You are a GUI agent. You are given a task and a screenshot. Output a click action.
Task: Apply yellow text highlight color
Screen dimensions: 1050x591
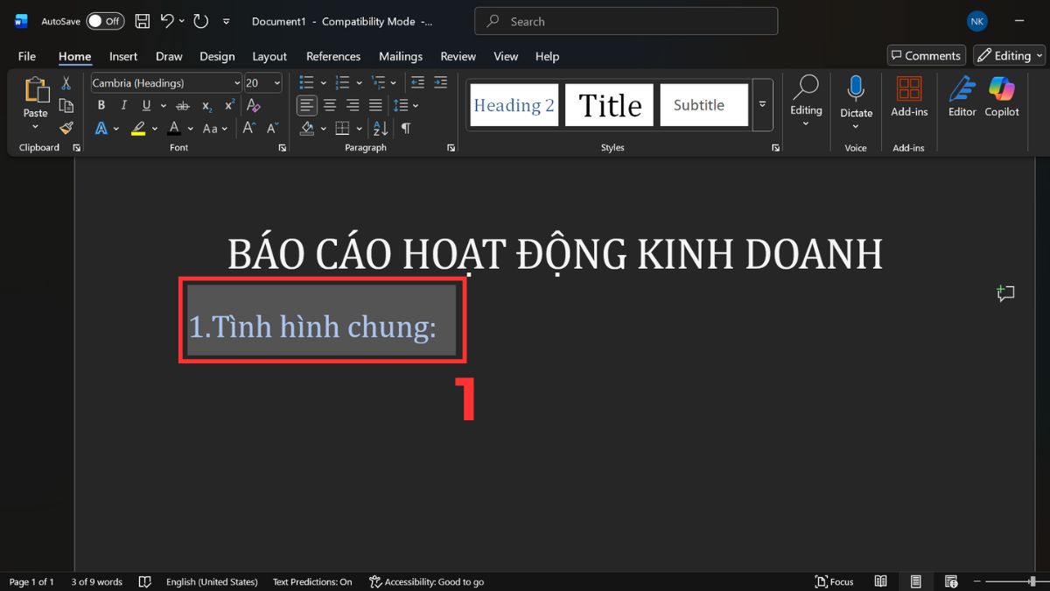tap(138, 128)
